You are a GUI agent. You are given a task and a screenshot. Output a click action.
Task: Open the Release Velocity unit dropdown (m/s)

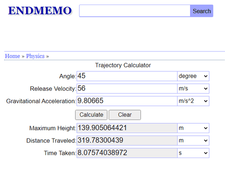193,89
